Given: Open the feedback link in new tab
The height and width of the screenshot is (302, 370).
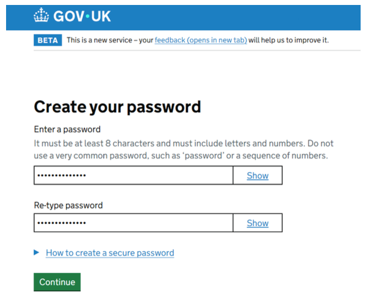Looking at the screenshot, I should pos(200,40).
